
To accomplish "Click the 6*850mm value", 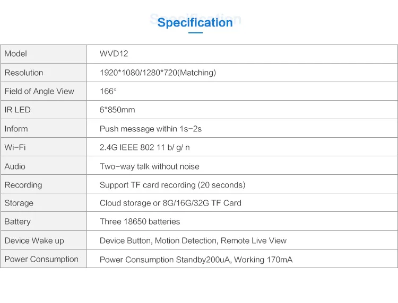I will point(117,110).
